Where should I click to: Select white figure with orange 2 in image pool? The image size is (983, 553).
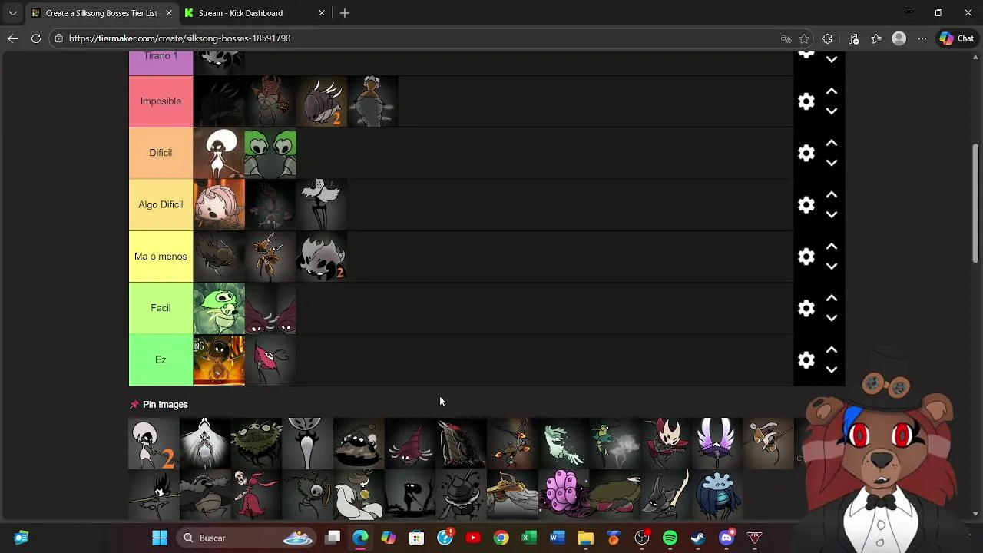[x=154, y=444]
